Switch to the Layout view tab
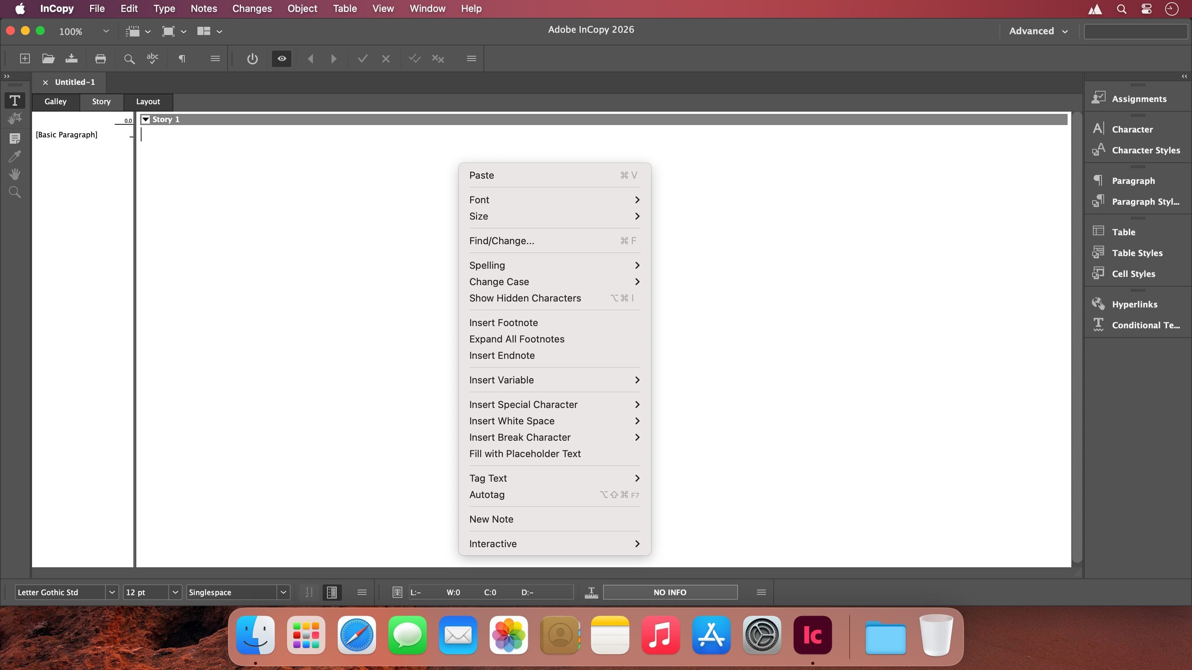 (148, 102)
